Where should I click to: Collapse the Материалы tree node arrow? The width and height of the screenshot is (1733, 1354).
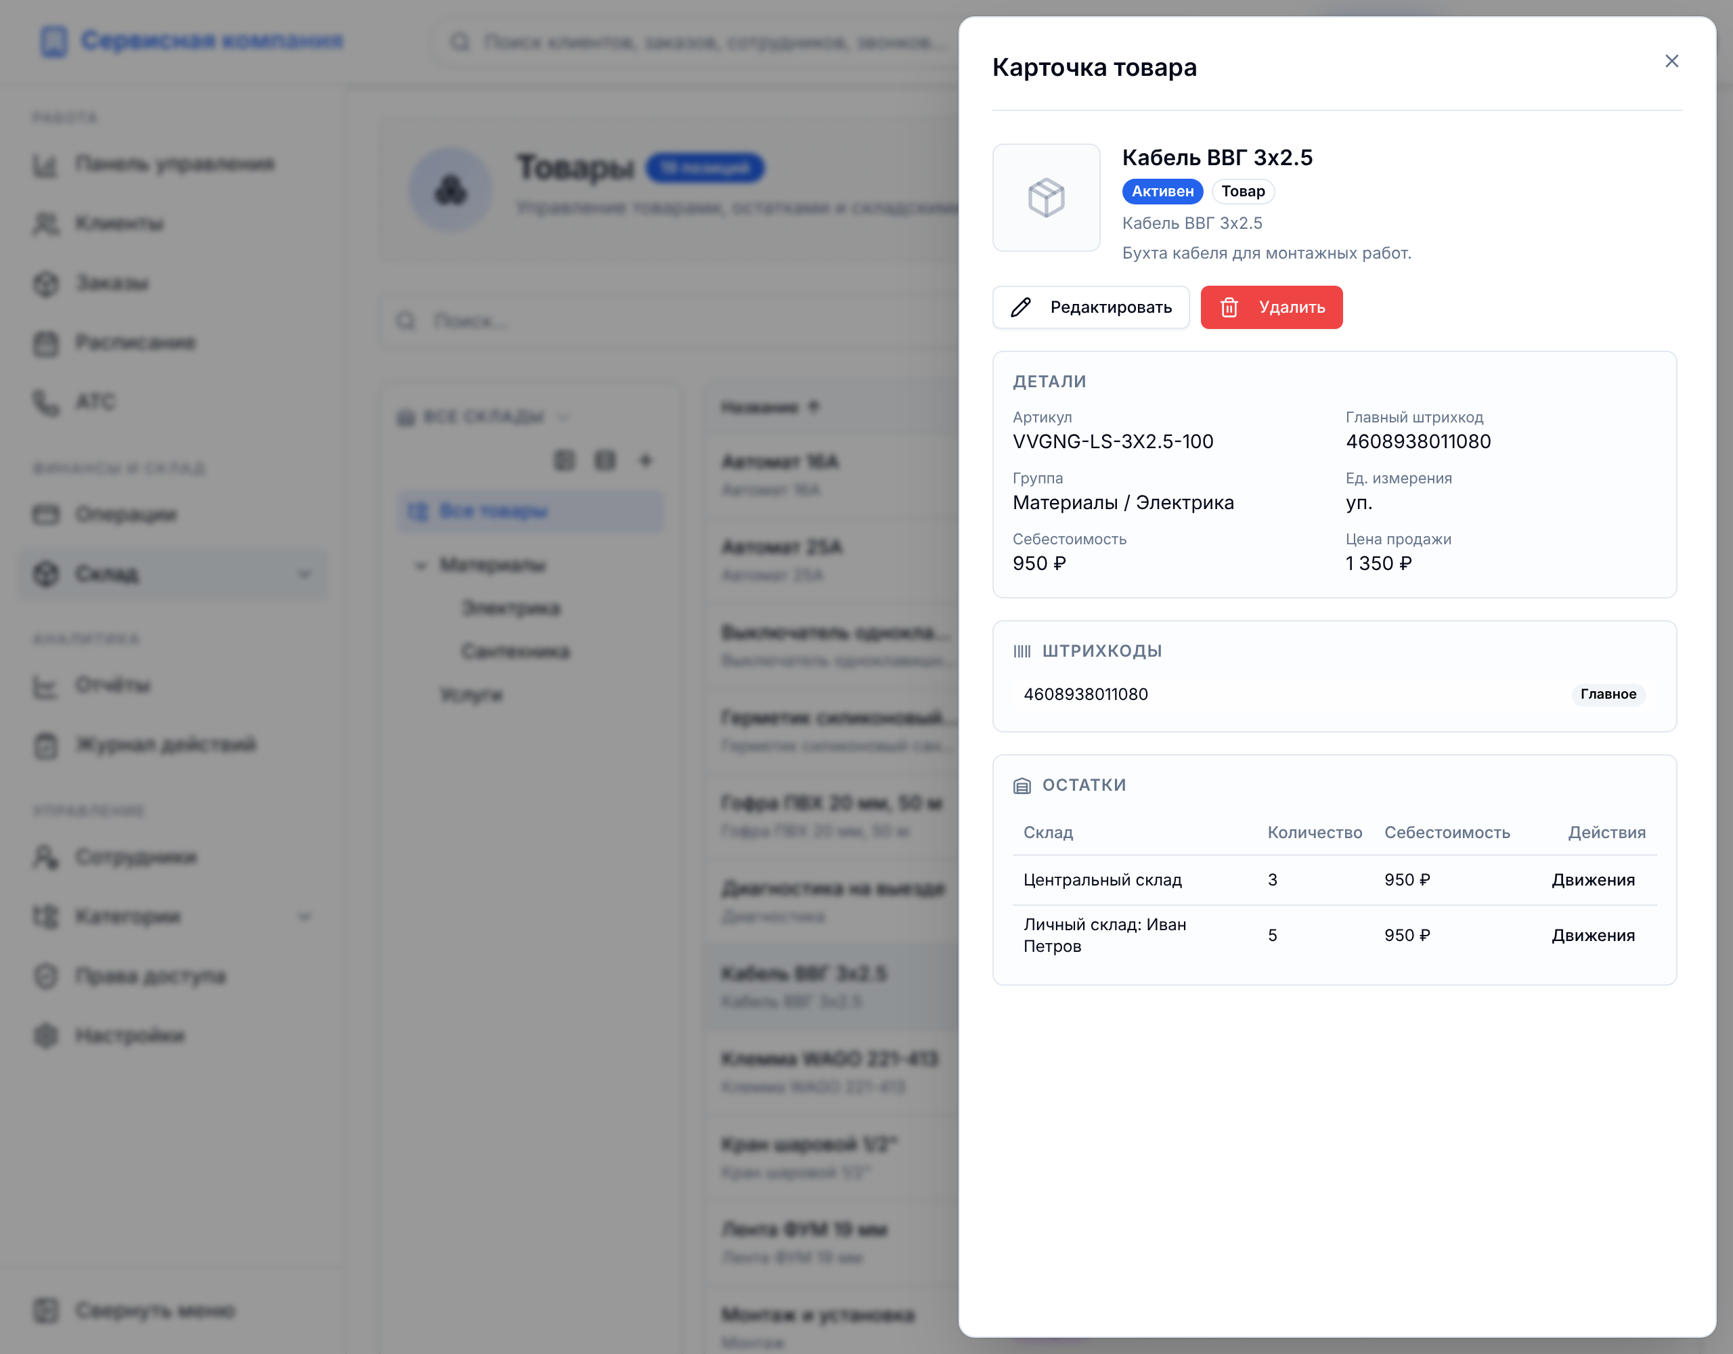coord(420,565)
